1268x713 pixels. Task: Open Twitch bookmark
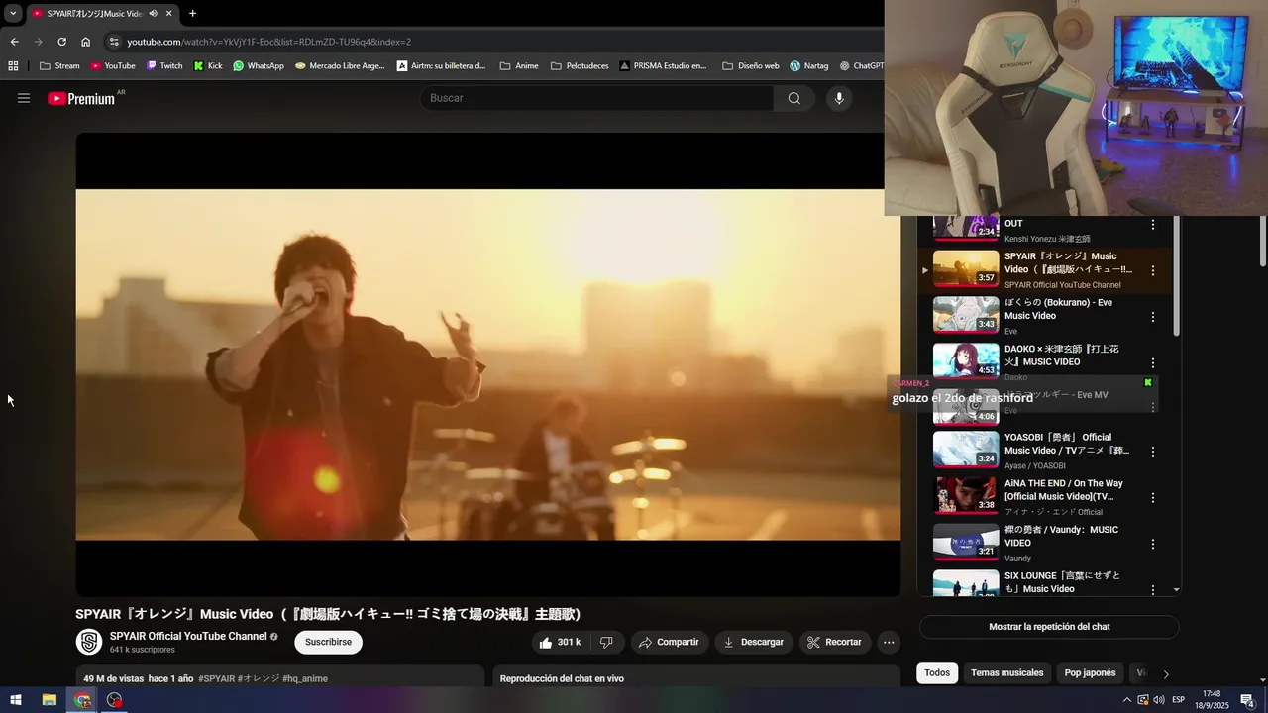[164, 66]
